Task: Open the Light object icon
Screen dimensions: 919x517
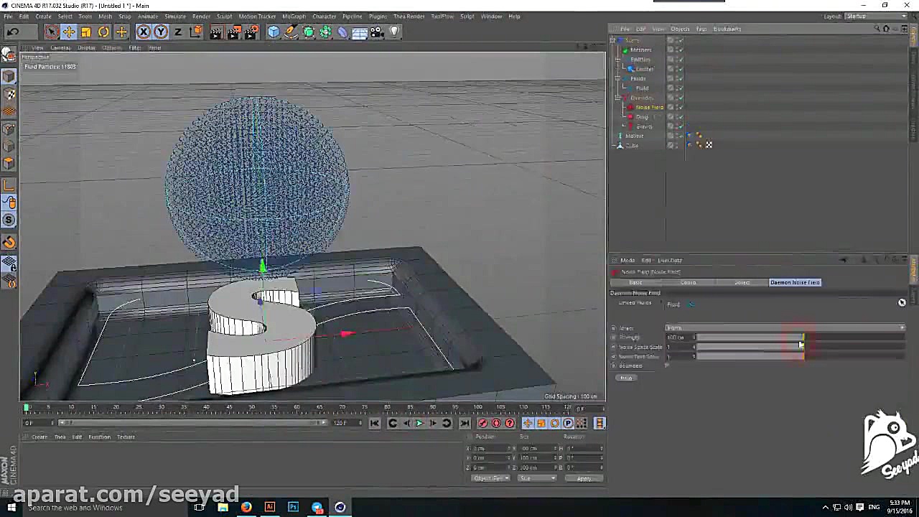Action: click(x=394, y=32)
